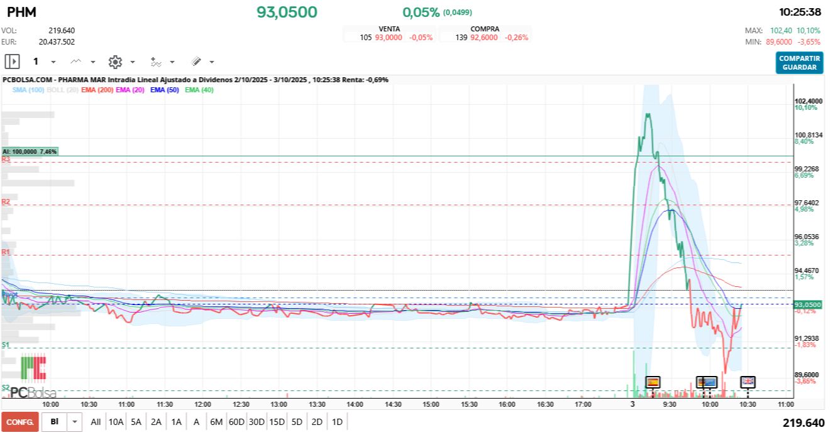Select the 5D time range
Image resolution: width=833 pixels, height=435 pixels.
pyautogui.click(x=297, y=422)
